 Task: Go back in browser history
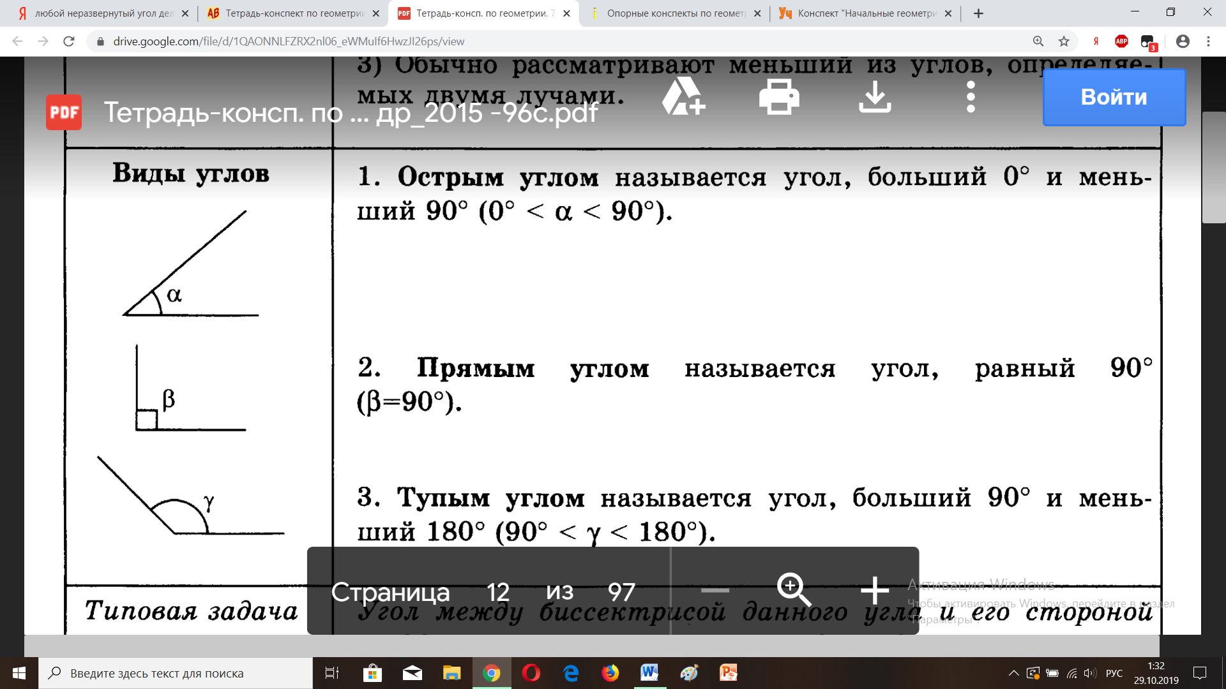17,41
